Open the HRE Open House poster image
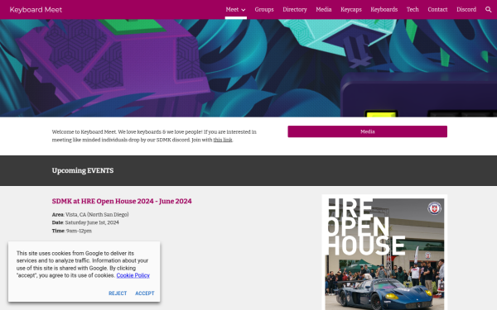The width and height of the screenshot is (497, 310). [x=384, y=253]
